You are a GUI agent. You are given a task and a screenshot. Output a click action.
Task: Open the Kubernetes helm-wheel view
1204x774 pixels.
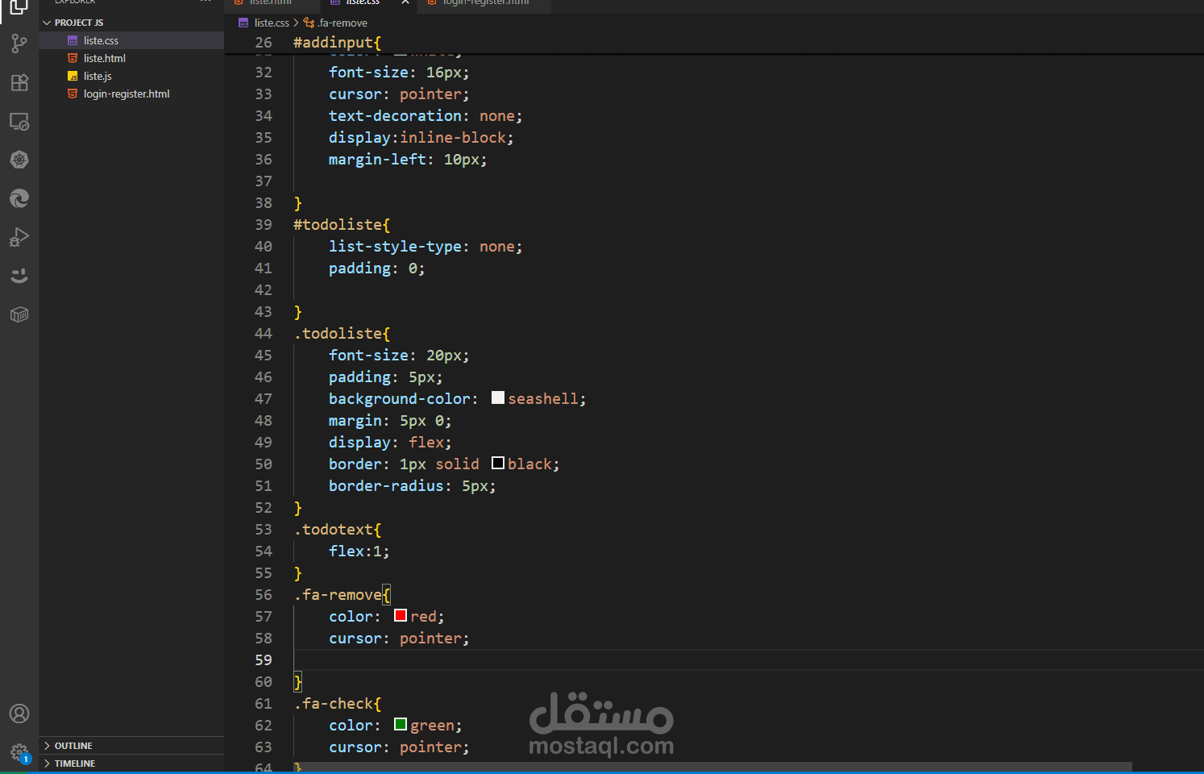pyautogui.click(x=19, y=160)
